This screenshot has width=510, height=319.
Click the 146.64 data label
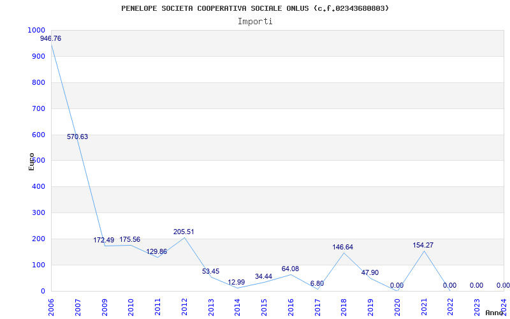[x=343, y=248]
